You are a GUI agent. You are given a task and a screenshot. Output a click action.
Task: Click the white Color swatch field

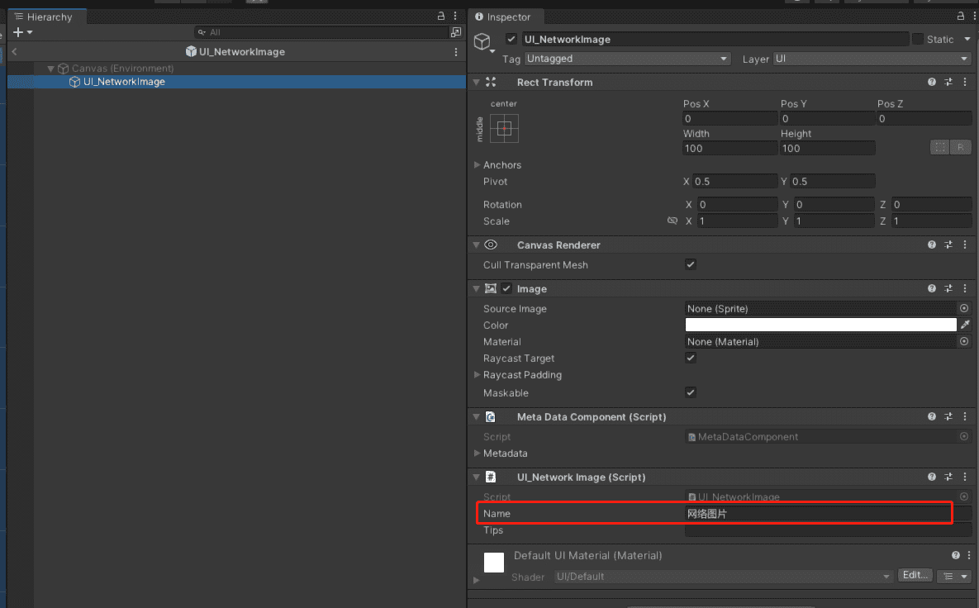pos(820,325)
